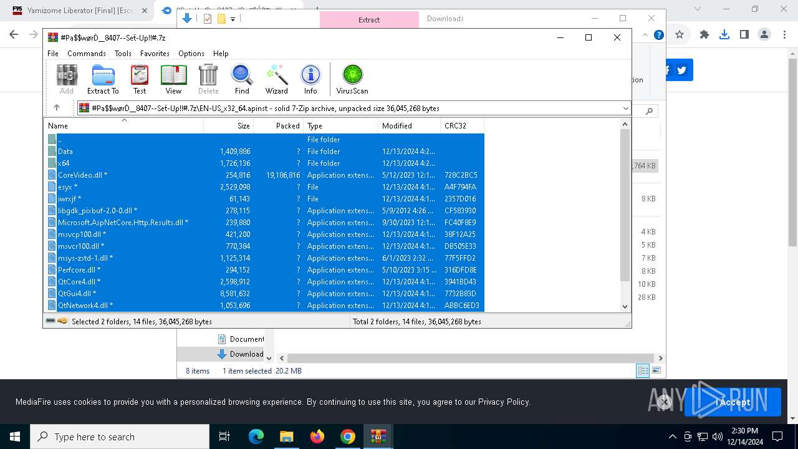Click the key password icon in status bar
This screenshot has width=798, height=449.
62,321
